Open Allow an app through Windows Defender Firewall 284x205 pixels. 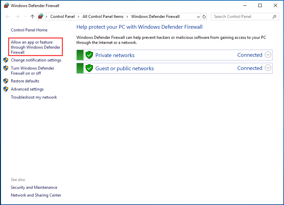(x=35, y=47)
